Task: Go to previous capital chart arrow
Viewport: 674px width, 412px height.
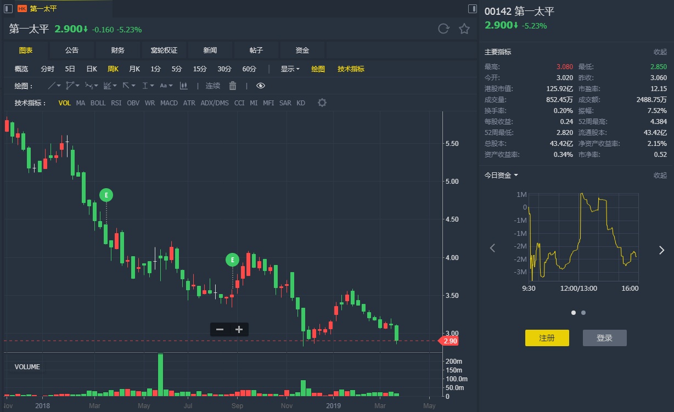Action: [x=492, y=249]
